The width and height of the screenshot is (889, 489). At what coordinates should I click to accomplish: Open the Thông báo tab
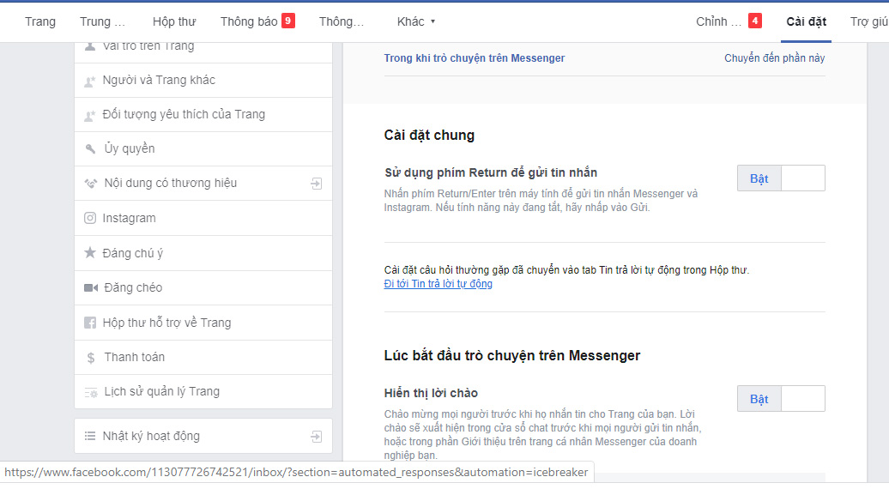click(x=257, y=21)
